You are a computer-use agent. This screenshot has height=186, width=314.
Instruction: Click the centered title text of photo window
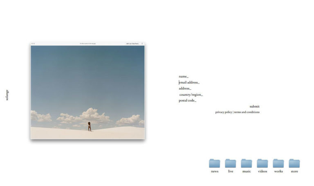[x=87, y=43]
